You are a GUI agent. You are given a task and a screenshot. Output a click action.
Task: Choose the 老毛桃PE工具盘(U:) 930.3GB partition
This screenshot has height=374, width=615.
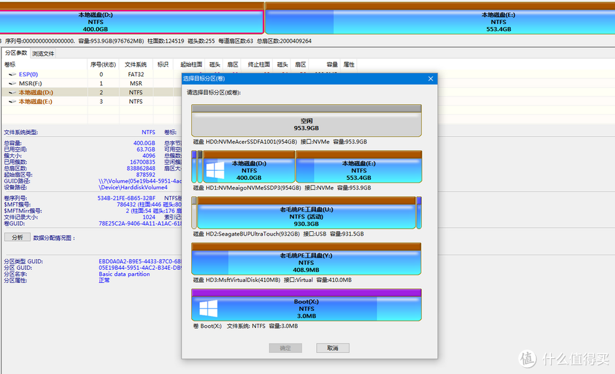pyautogui.click(x=306, y=216)
